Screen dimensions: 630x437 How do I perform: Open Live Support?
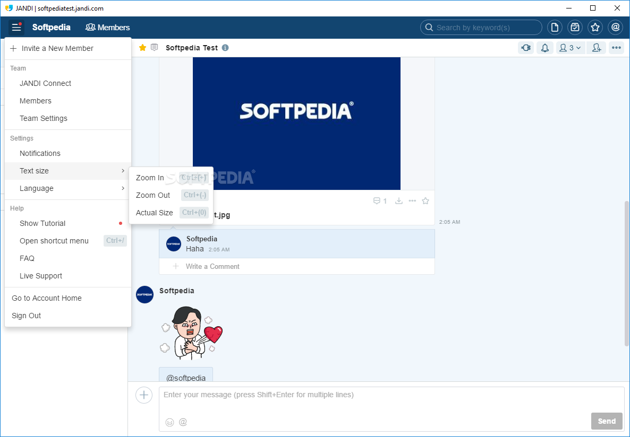tap(68, 276)
